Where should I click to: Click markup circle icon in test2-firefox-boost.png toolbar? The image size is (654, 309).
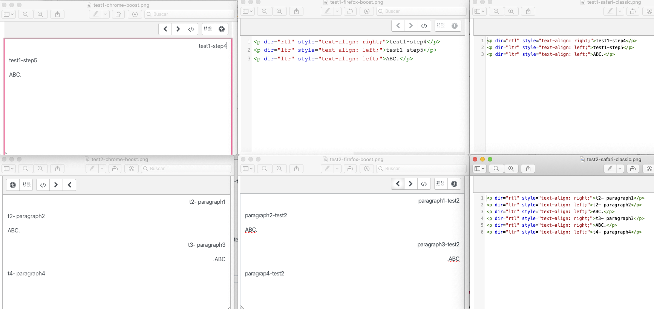pos(366,169)
